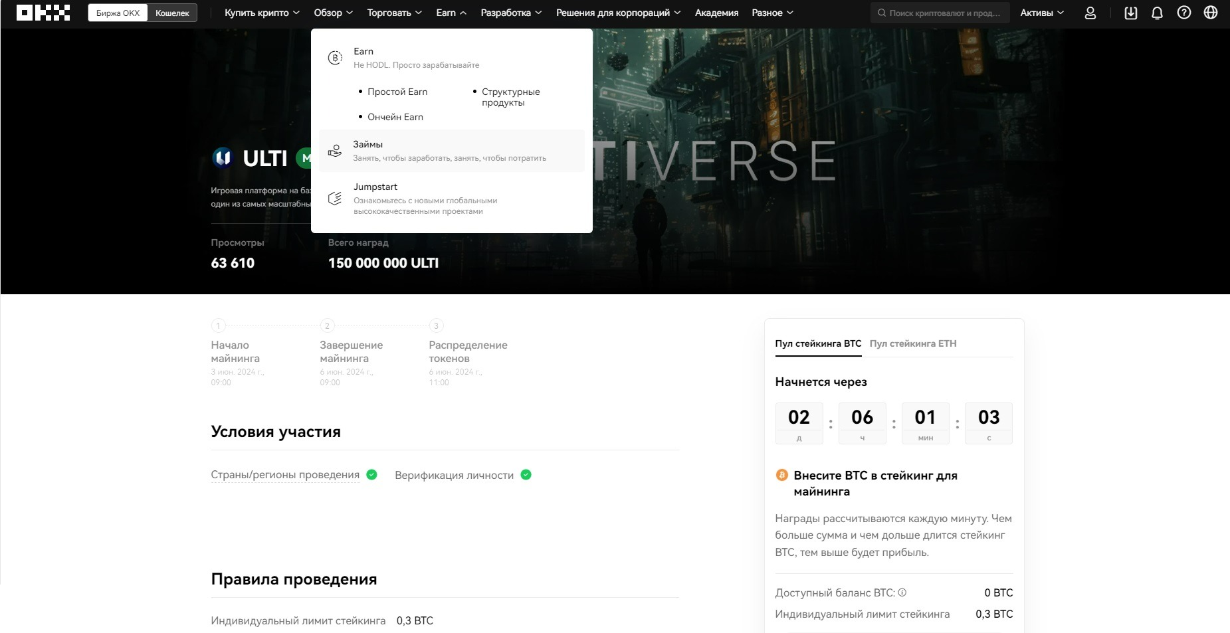The height and width of the screenshot is (633, 1230).
Task: Click the countdown days value 02
Action: click(799, 417)
